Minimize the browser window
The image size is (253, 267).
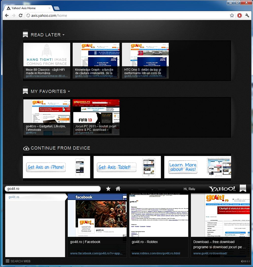[230, 3]
